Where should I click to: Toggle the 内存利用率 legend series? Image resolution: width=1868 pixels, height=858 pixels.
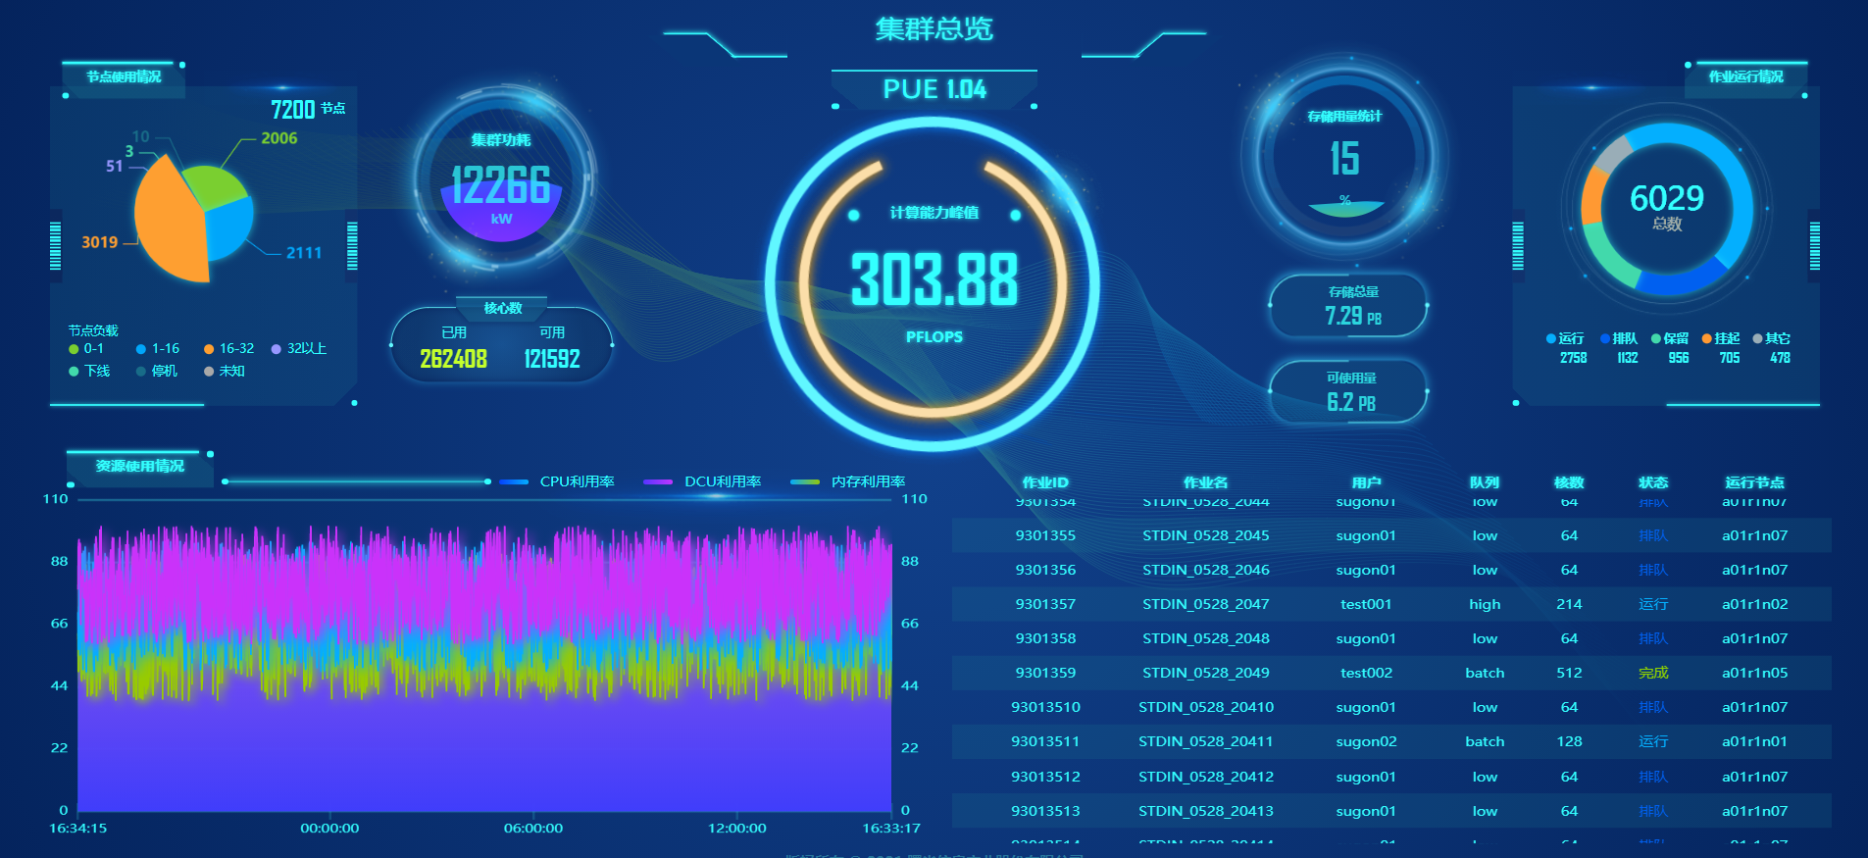[848, 481]
